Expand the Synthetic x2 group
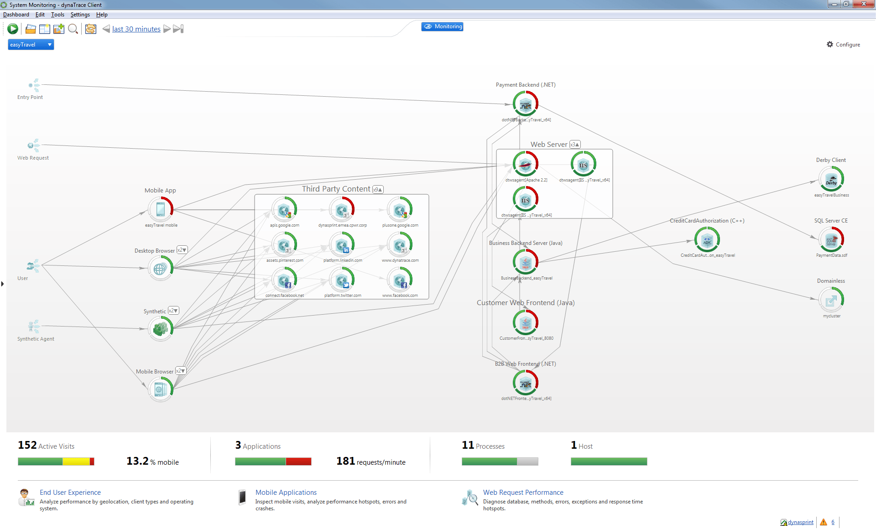Screen dimensions: 876x529 pyautogui.click(x=173, y=311)
